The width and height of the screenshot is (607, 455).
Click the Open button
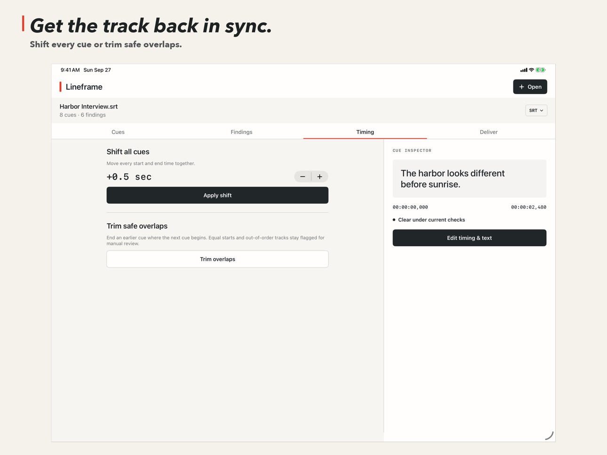pos(530,87)
